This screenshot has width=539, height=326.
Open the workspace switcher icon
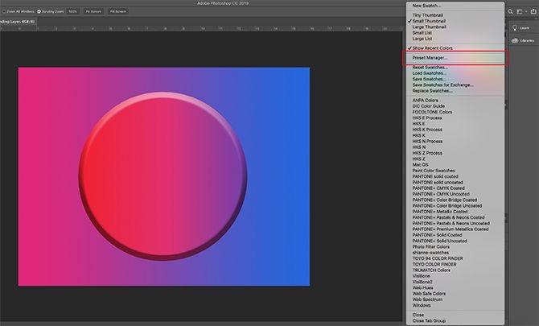coord(520,11)
